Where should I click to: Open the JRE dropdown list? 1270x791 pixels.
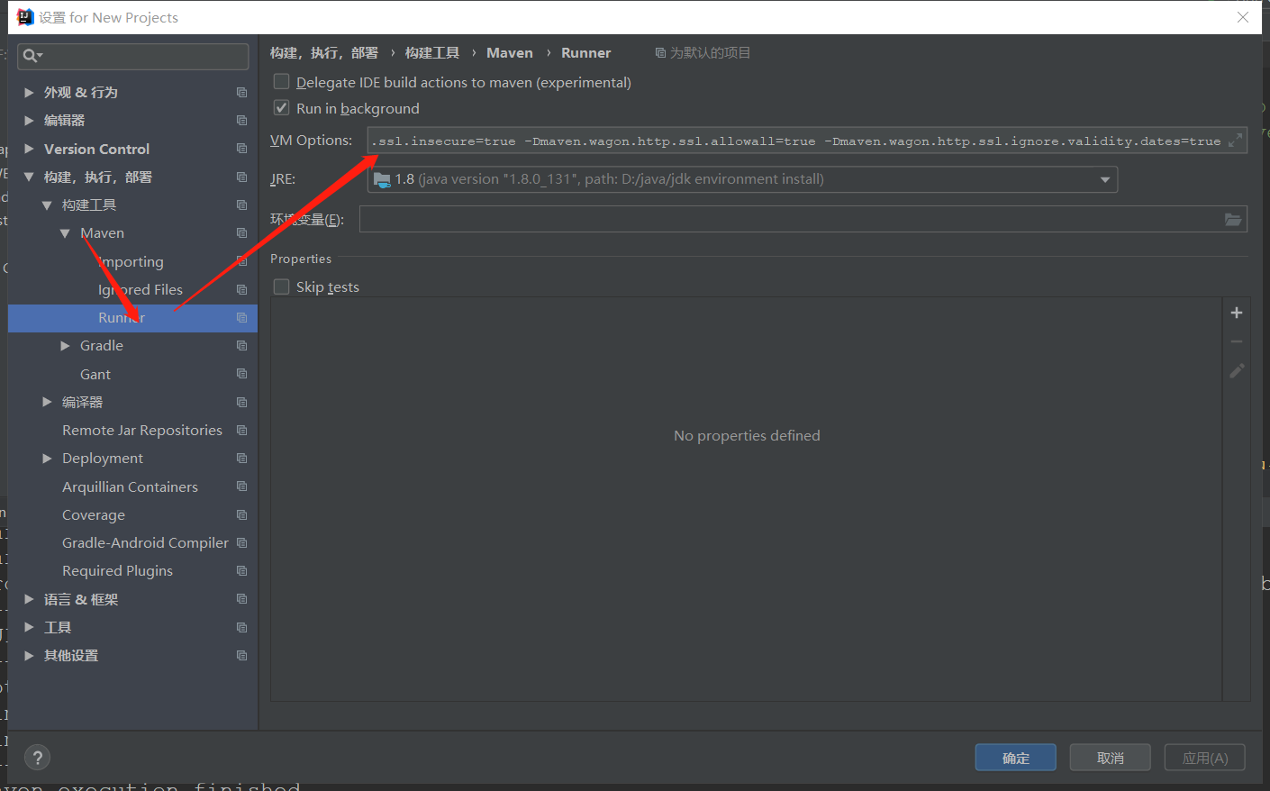[x=1104, y=178]
